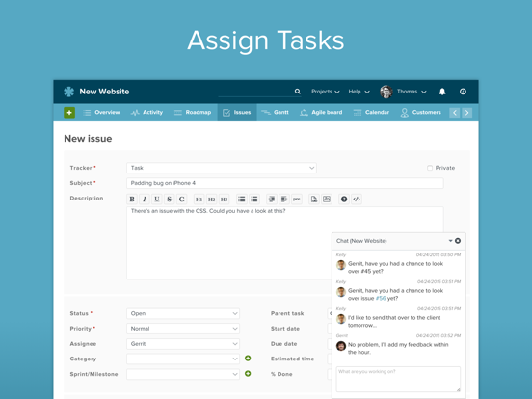This screenshot has width=532, height=399.
Task: Insert wiki page link icon
Action: [314, 199]
